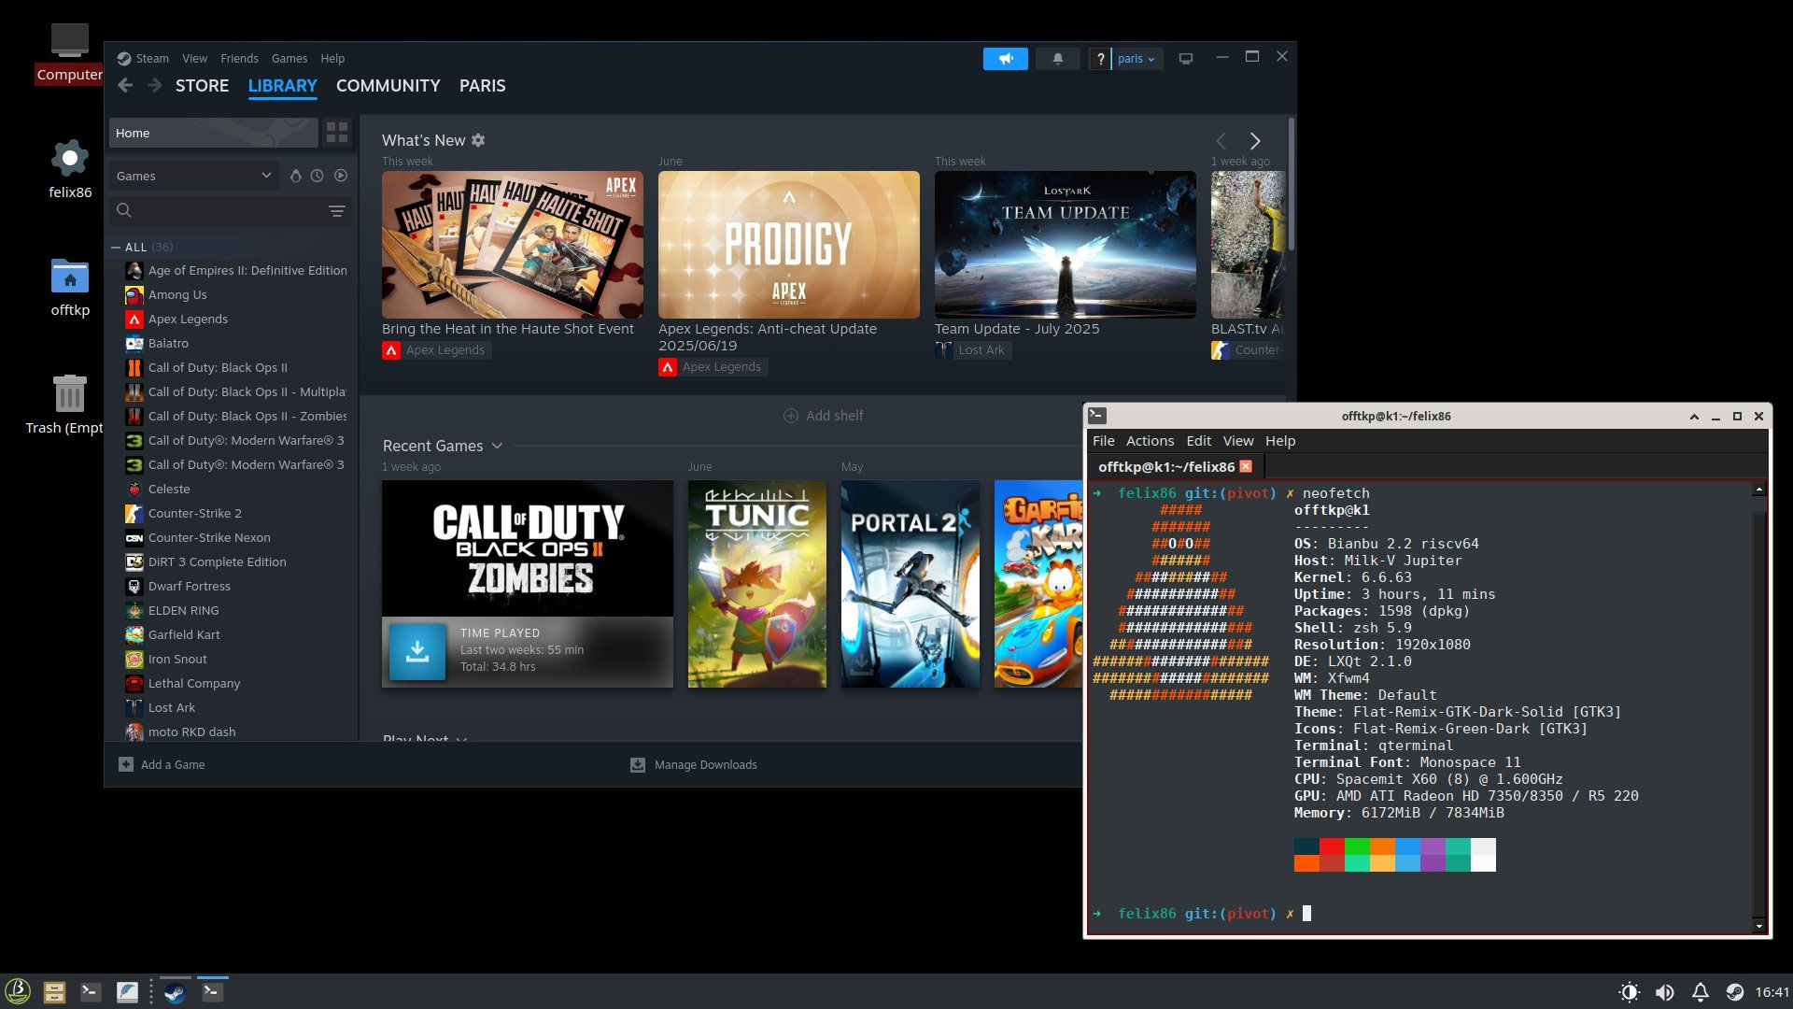Toggle sort by recent activity clock filter
The width and height of the screenshot is (1793, 1009).
pos(318,176)
